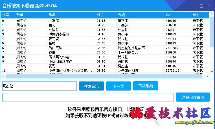The image size is (215, 129).
Task: Go to next page with 下一页
Action: click(x=118, y=86)
